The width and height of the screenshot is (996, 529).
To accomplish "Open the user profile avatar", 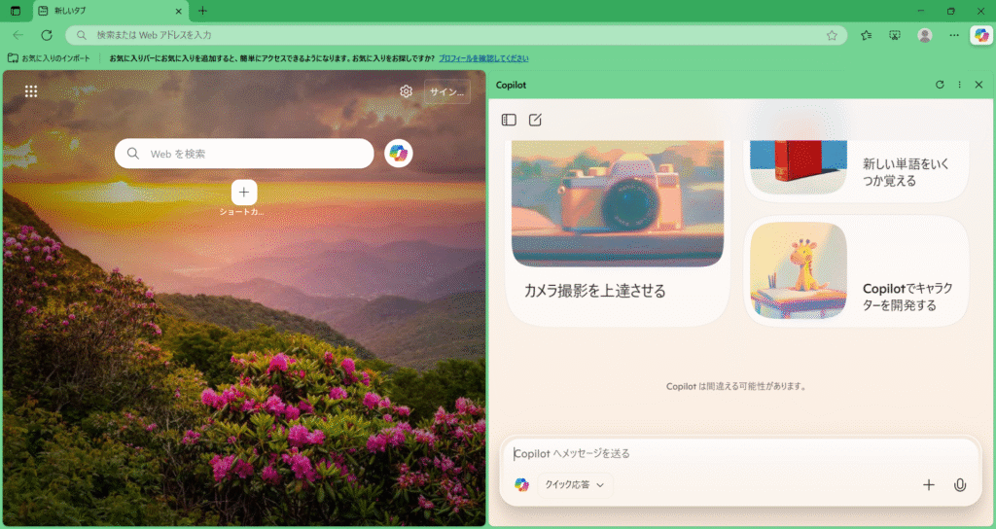I will point(925,36).
